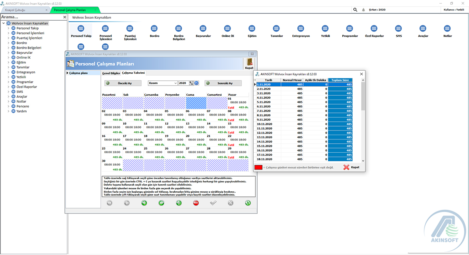This screenshot has height=255, width=469.
Task: Click the Puantaj İşlemleri launcher icon
Action: pos(130,29)
